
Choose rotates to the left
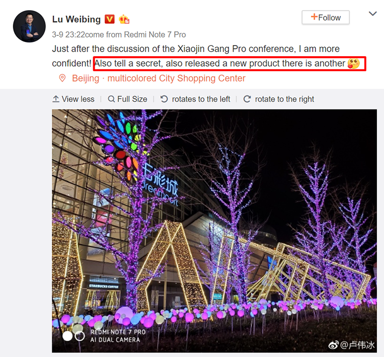click(195, 99)
